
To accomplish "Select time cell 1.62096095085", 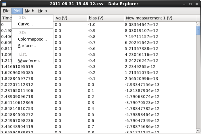I will (27, 73).
